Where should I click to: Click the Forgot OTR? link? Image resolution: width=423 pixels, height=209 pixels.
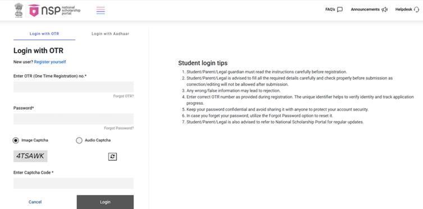(124, 96)
